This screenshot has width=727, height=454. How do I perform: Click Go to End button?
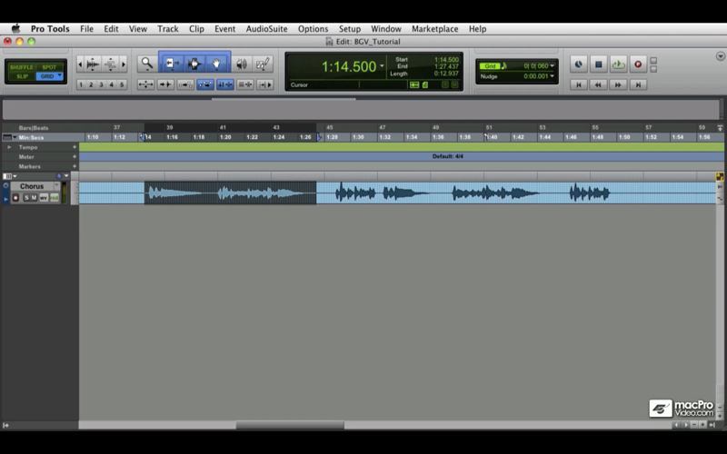(638, 84)
